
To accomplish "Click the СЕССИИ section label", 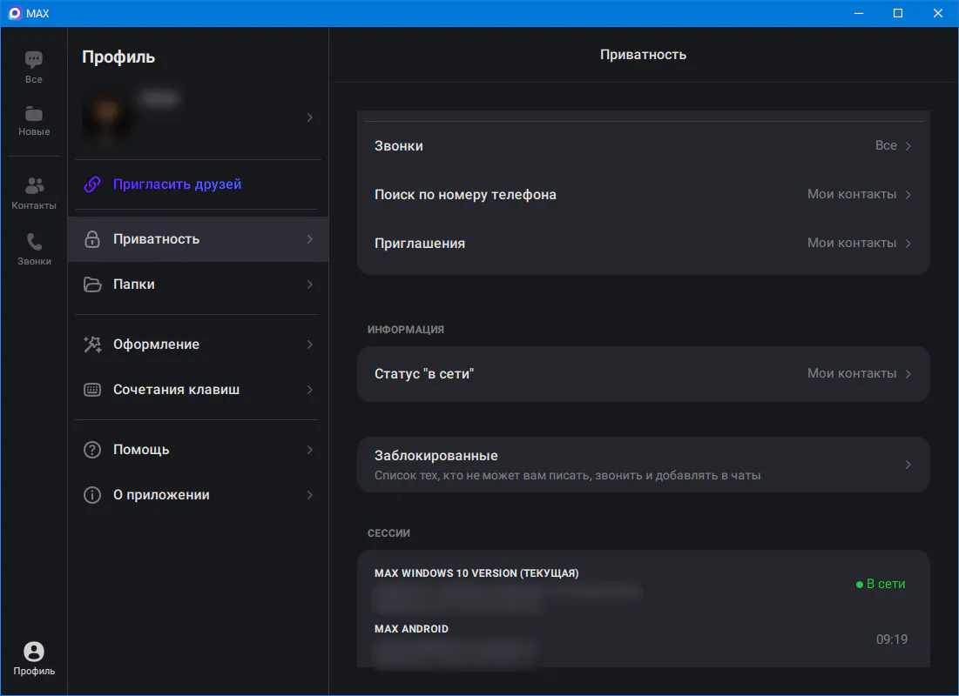I will [x=388, y=532].
